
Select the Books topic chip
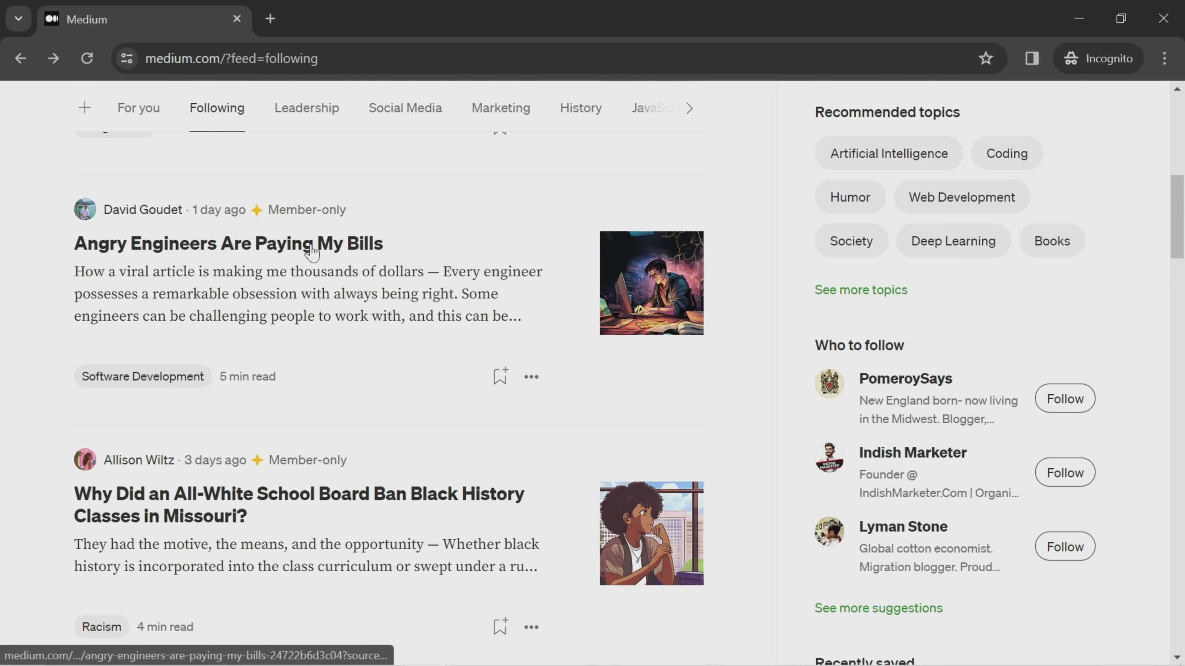(1052, 241)
